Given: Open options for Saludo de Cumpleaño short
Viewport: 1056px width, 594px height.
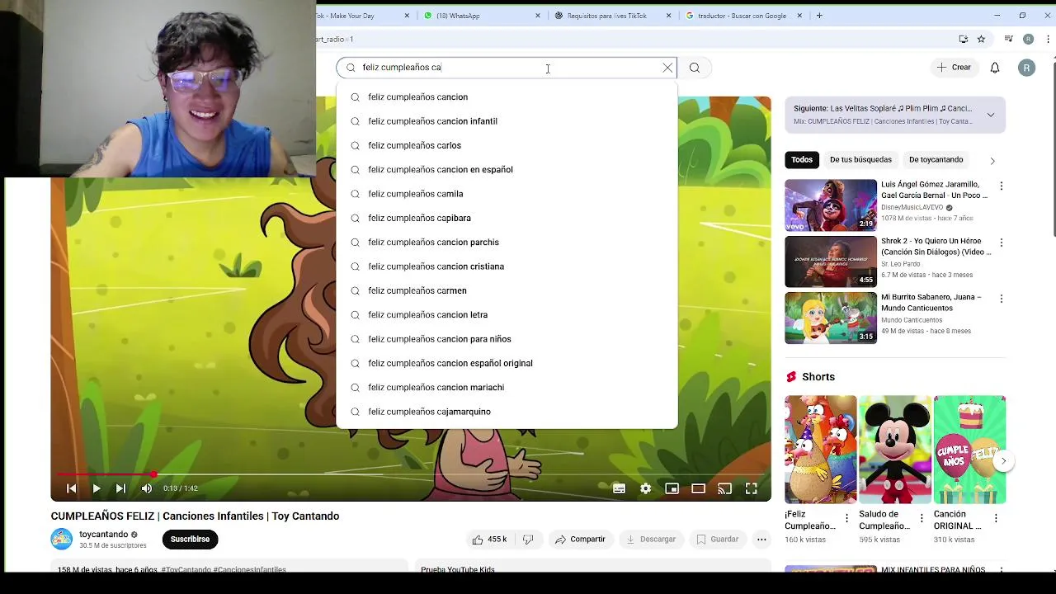Looking at the screenshot, I should click(922, 519).
